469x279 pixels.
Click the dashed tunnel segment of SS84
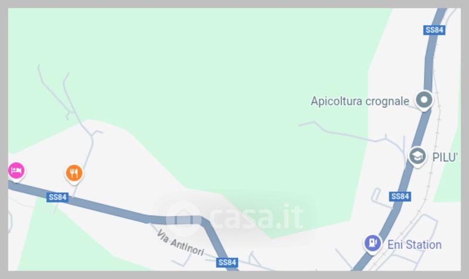click(x=183, y=220)
